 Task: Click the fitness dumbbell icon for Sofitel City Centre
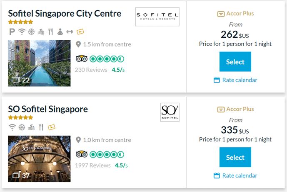click(x=70, y=32)
